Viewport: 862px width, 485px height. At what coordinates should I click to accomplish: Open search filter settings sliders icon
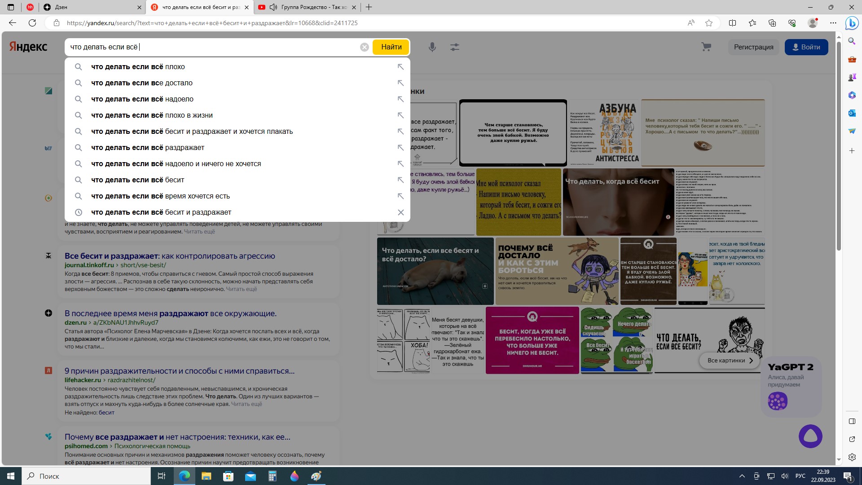tap(455, 47)
